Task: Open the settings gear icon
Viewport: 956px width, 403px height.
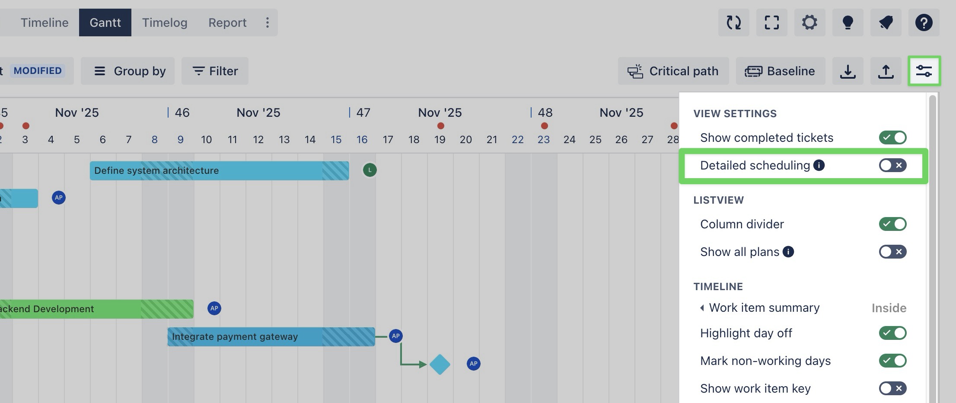Action: 809,22
